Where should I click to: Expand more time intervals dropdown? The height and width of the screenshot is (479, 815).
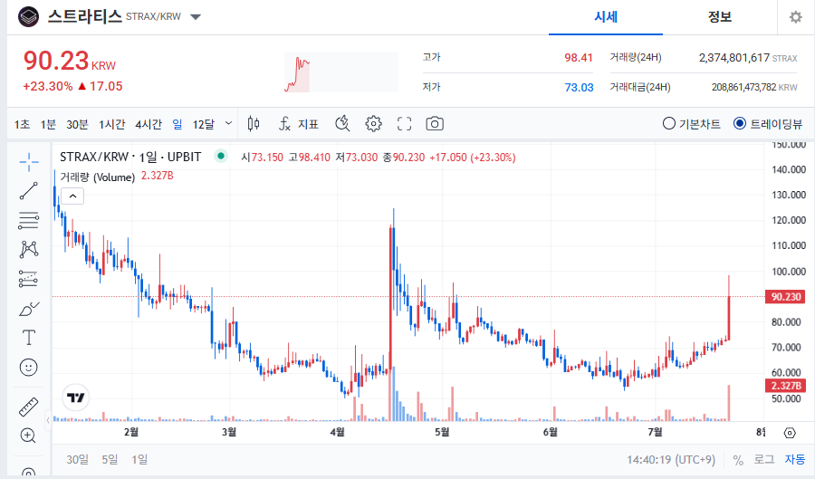point(229,124)
